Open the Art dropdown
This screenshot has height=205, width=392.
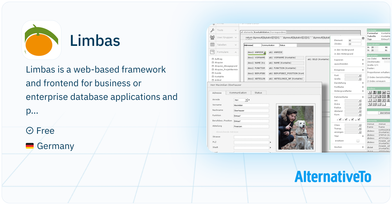pyautogui.click(x=353, y=101)
